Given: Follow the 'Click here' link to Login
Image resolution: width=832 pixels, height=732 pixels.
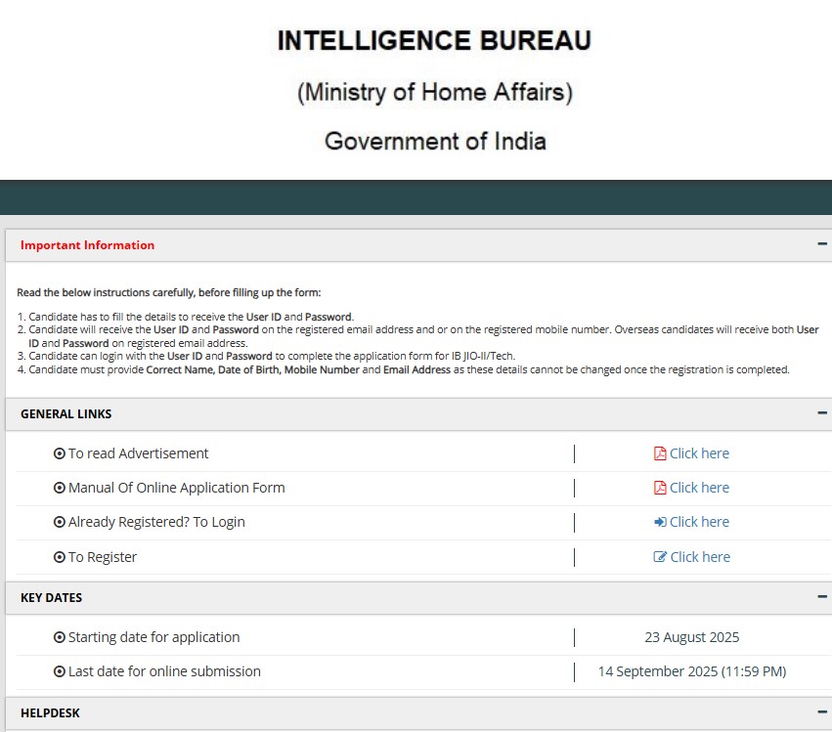Looking at the screenshot, I should pos(699,522).
